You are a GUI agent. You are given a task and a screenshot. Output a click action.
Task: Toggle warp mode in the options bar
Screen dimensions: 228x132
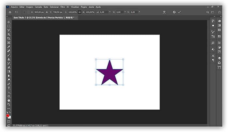[164, 12]
